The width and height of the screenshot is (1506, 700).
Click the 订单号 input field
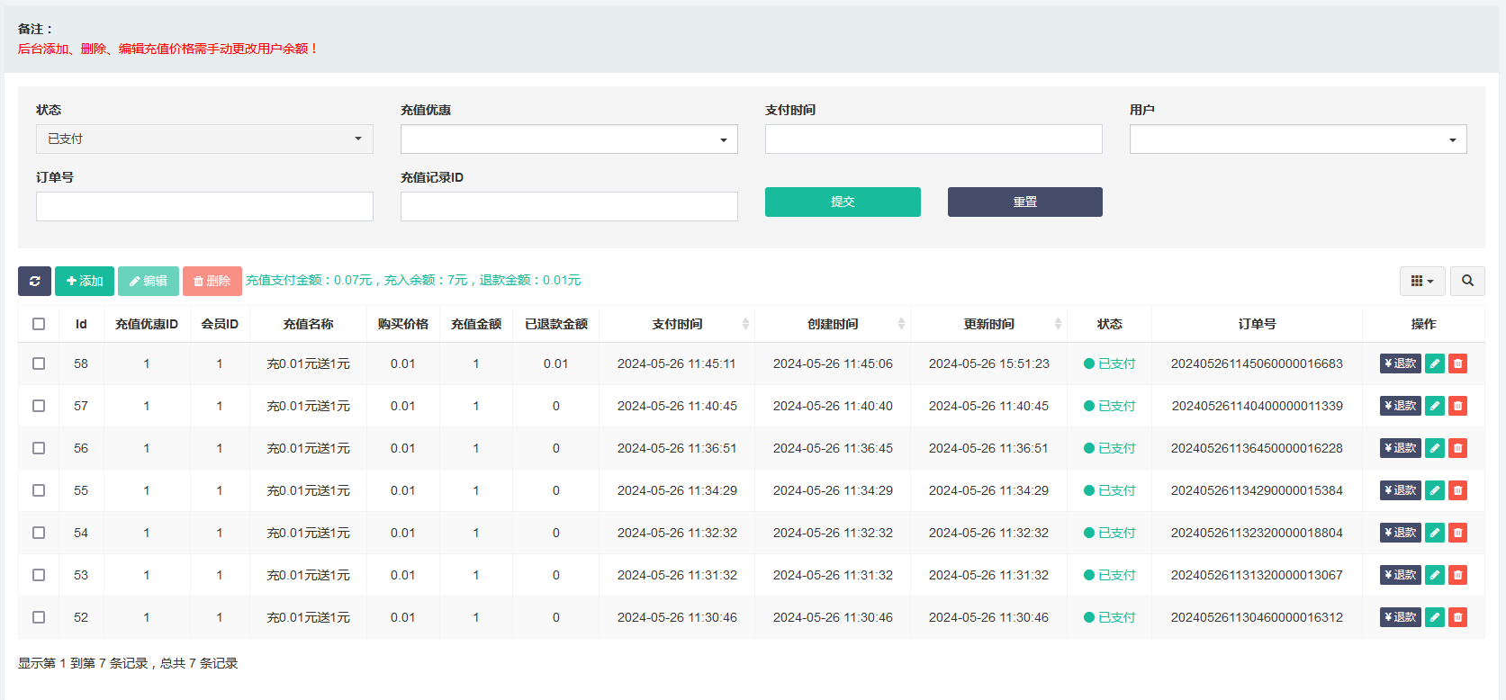(x=204, y=207)
